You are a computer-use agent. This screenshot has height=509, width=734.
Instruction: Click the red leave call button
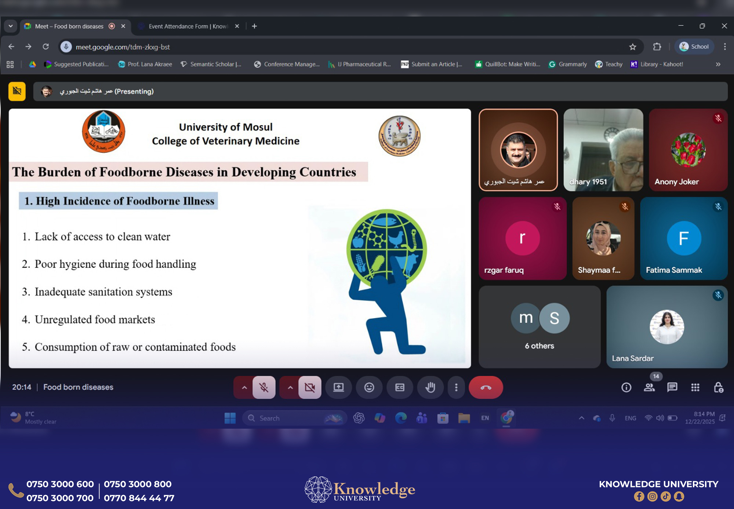(486, 387)
